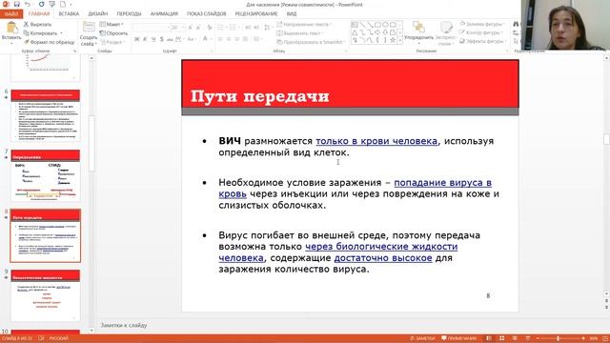Screen dimensions: 610x343
Task: Click Cut (Вырезать) in the ribbon
Action: coord(37,24)
